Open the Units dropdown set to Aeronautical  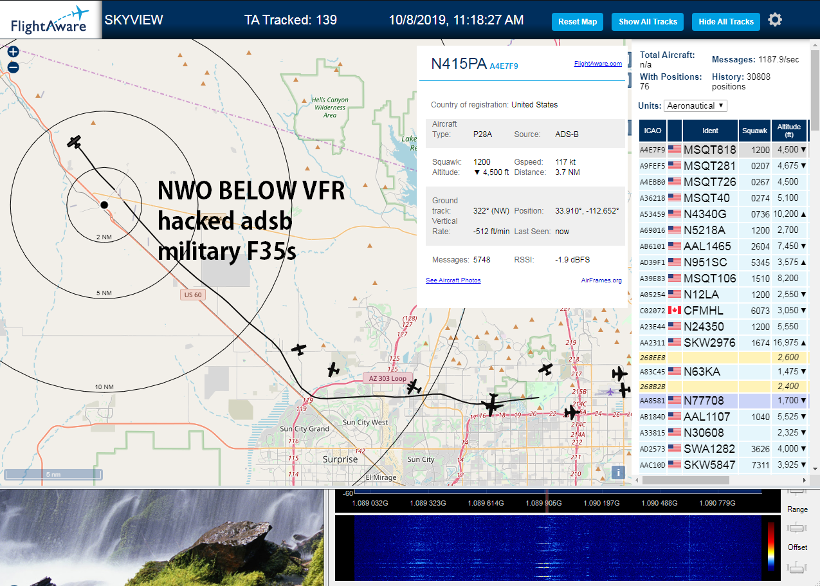pos(696,105)
